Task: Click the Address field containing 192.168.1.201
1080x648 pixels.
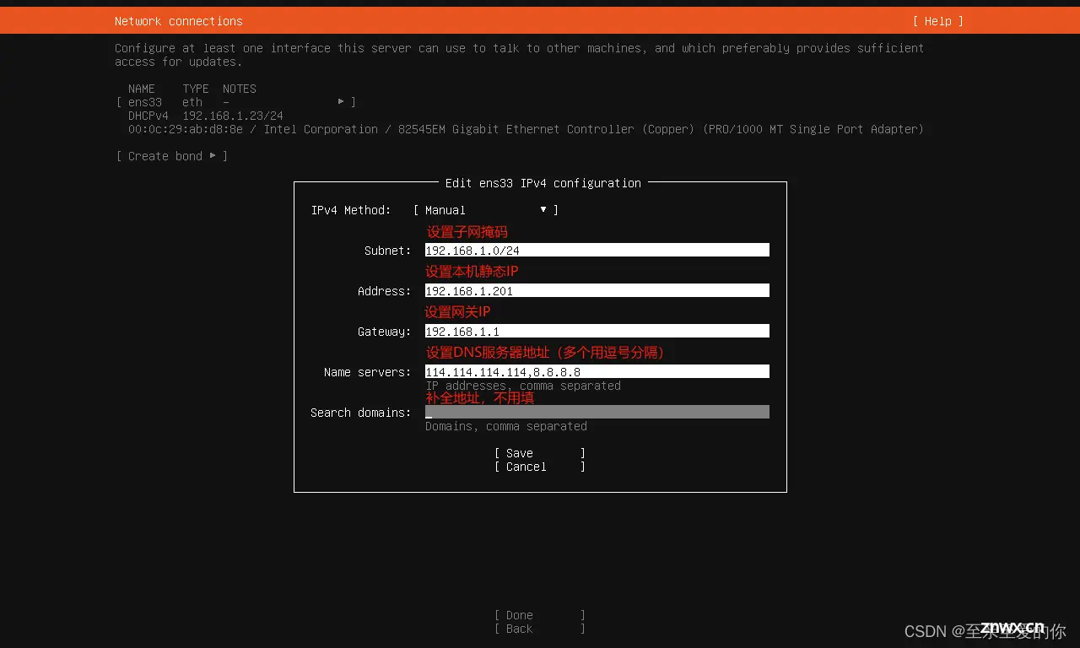Action: pos(597,290)
